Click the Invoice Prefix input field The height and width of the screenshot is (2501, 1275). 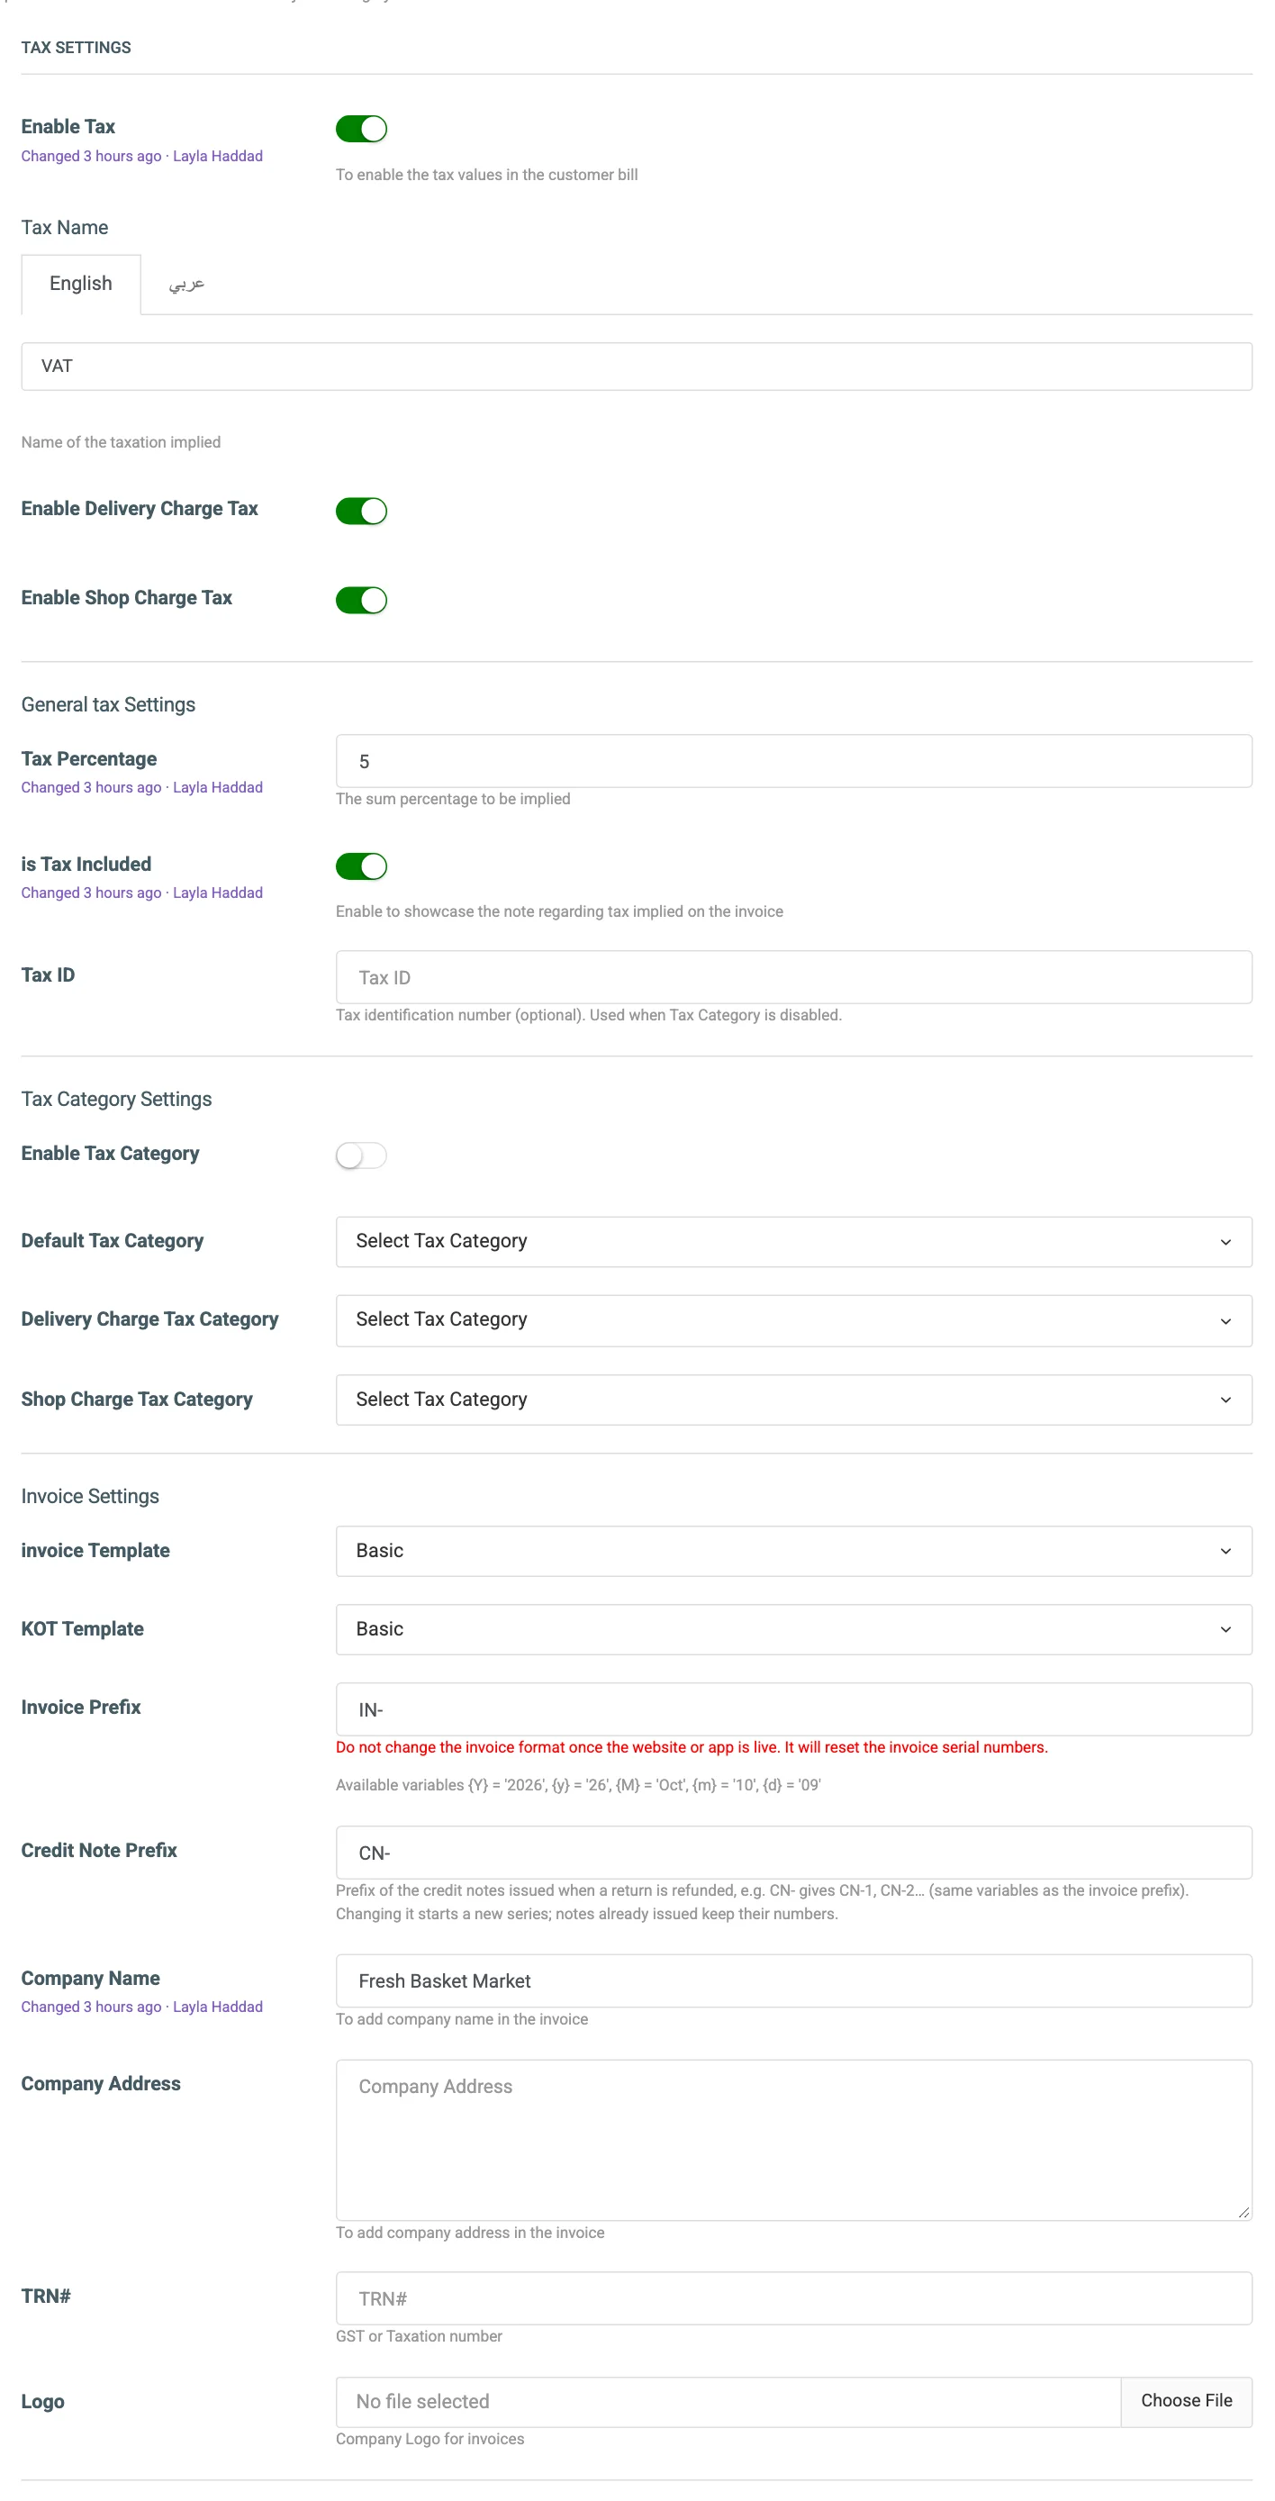point(793,1708)
